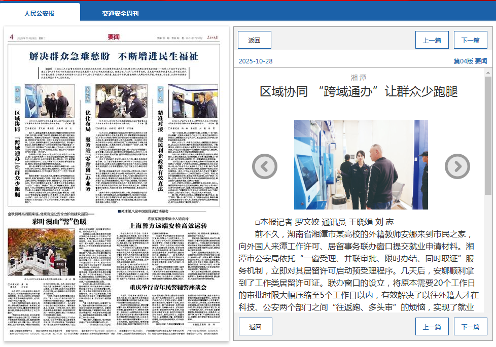
Task: Open the 优化布局 服务站 article column
Action: pyautogui.click(x=88, y=151)
